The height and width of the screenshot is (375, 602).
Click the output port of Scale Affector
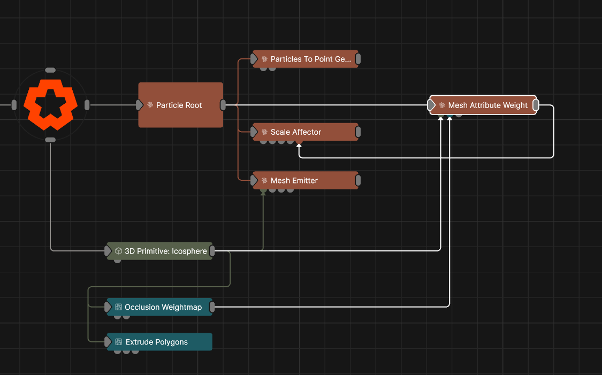coord(358,132)
